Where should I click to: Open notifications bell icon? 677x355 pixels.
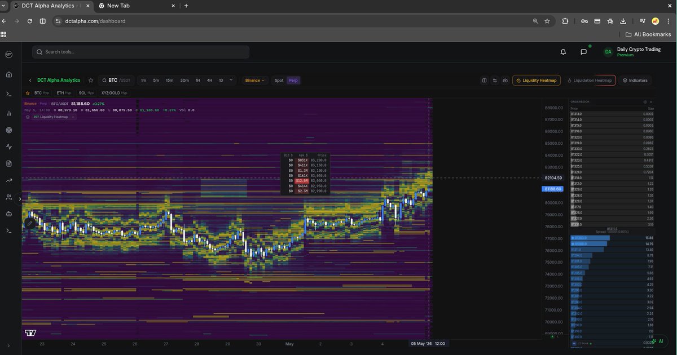563,52
